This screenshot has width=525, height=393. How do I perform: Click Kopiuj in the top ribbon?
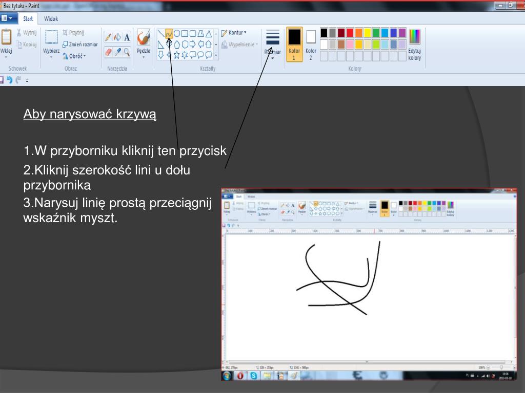tap(27, 44)
